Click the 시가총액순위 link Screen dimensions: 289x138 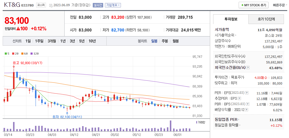[224, 35]
